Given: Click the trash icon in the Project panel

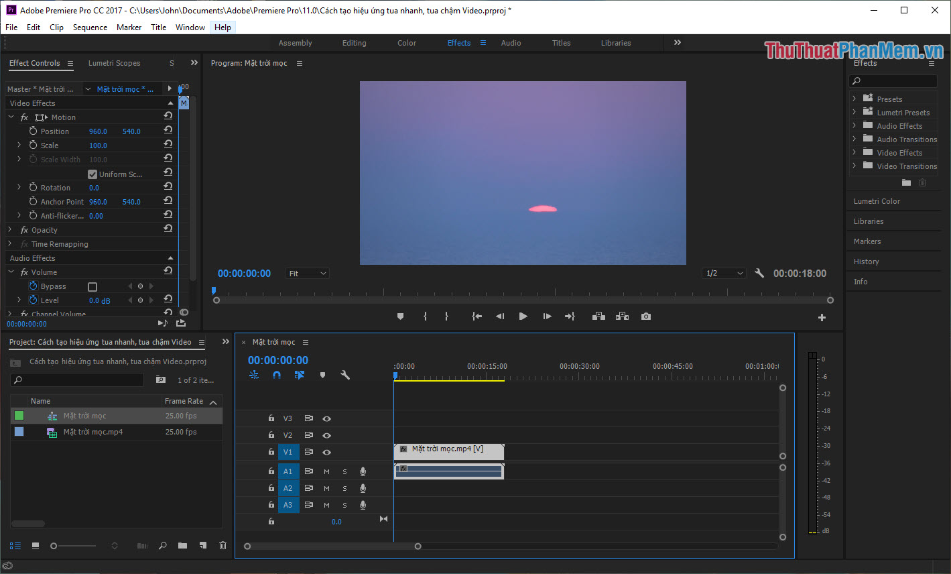Looking at the screenshot, I should pyautogui.click(x=223, y=545).
